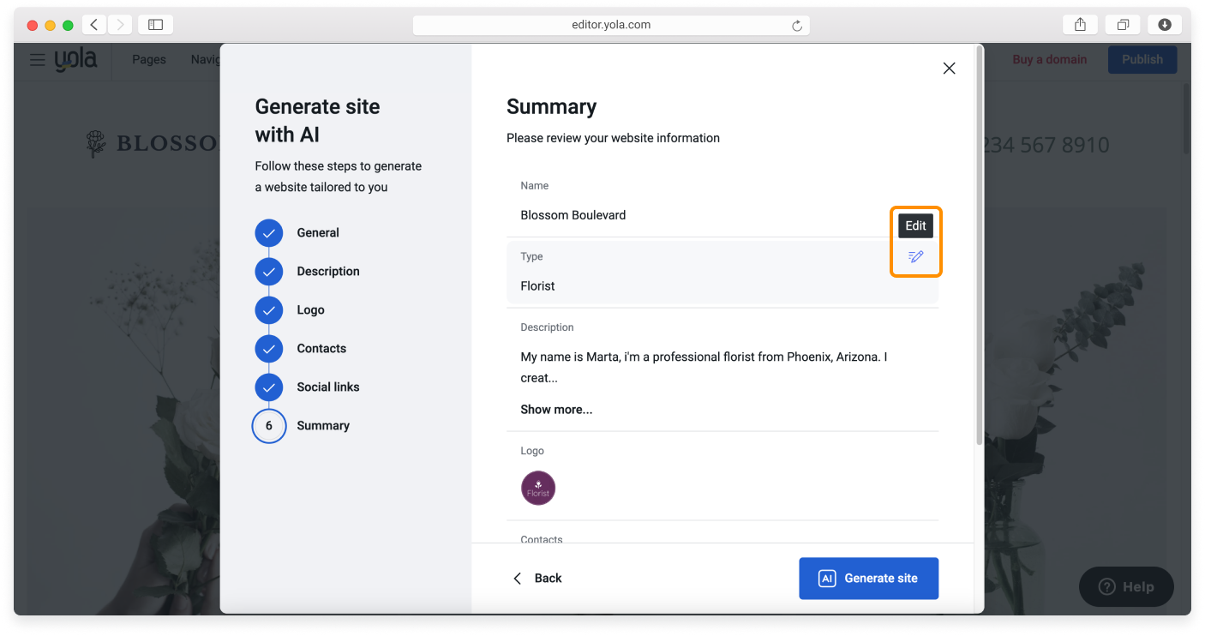Reload the page in the address bar
Image resolution: width=1205 pixels, height=636 pixels.
(797, 26)
